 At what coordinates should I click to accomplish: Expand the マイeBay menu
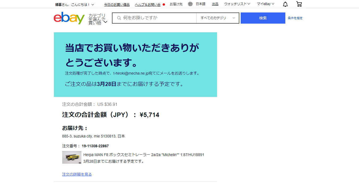[265, 4]
